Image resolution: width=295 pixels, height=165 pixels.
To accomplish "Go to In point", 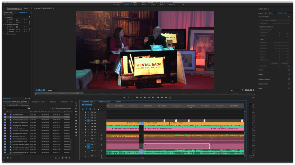I will (137, 98).
